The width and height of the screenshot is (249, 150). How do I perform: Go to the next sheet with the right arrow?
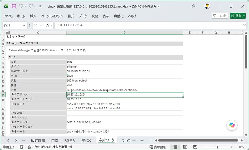pyautogui.click(x=16, y=140)
